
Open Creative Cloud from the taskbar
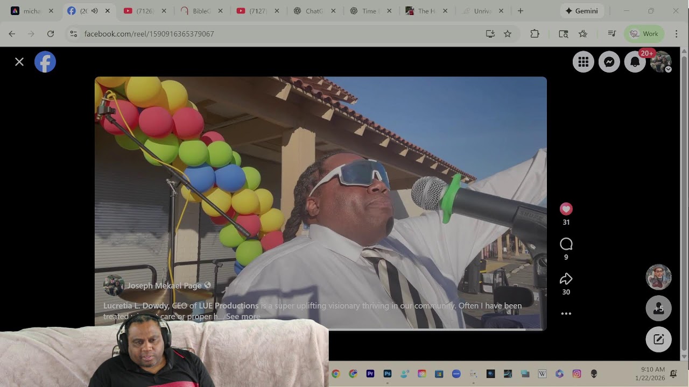pyautogui.click(x=421, y=374)
